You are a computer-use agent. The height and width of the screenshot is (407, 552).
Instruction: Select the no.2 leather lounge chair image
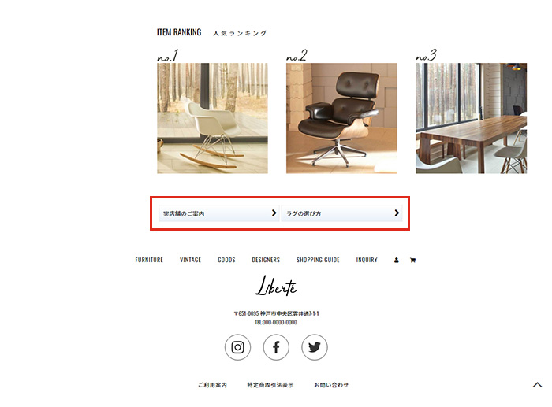(341, 118)
